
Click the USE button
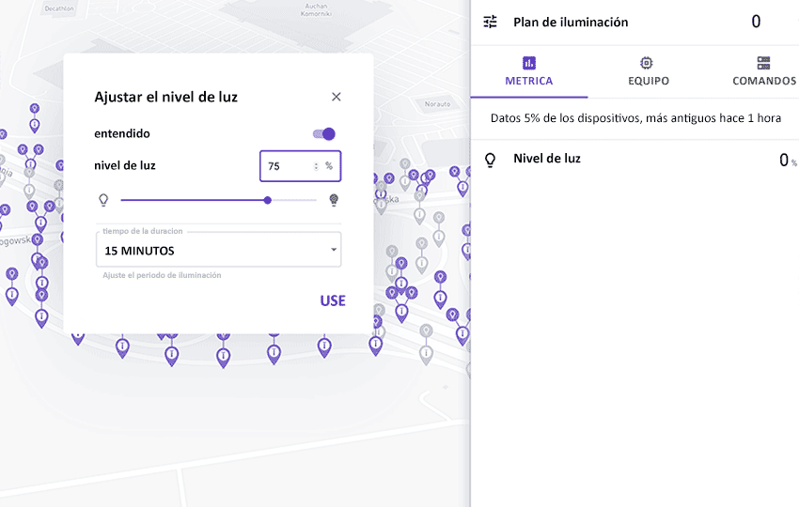pos(333,300)
